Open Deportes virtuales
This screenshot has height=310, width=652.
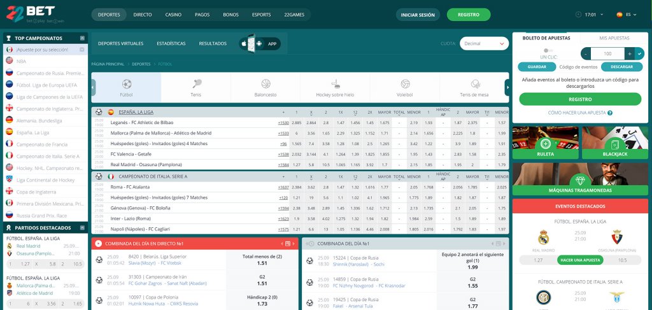[x=120, y=44]
